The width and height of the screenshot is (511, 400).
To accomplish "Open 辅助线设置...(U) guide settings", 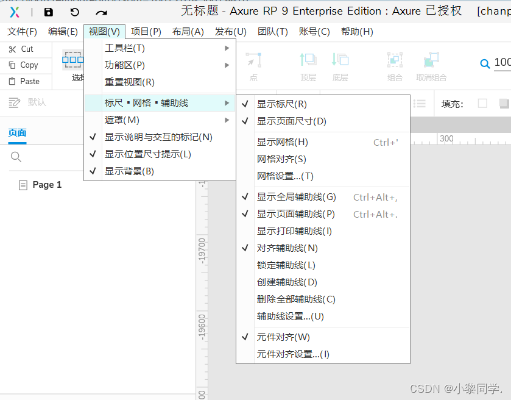I will (x=323, y=316).
